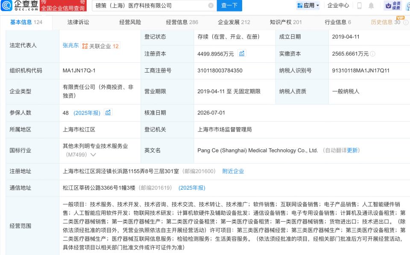Select taxpayer ID 91310118MA1JN17Q11

pos(361,70)
